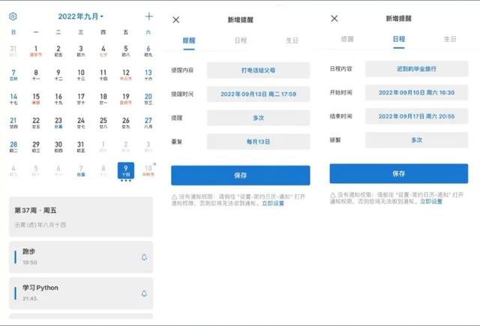Open 多次 reminder option below 20:55 end time

coord(417,140)
